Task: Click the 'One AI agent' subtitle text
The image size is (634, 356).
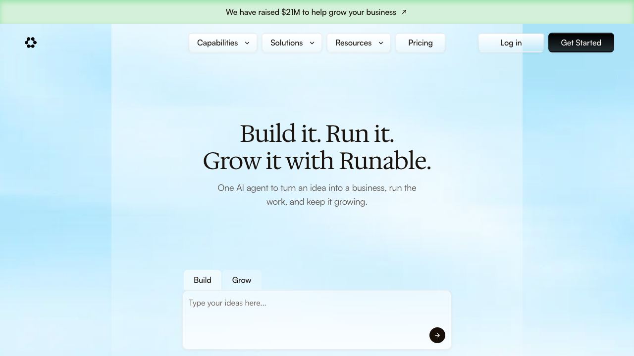Action: [x=317, y=195]
